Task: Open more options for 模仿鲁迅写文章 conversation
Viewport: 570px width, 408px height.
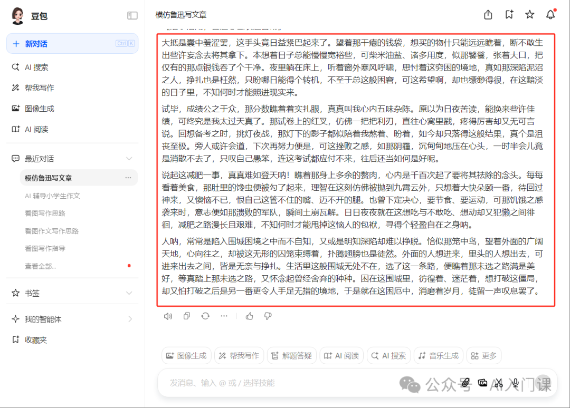Action: point(128,178)
